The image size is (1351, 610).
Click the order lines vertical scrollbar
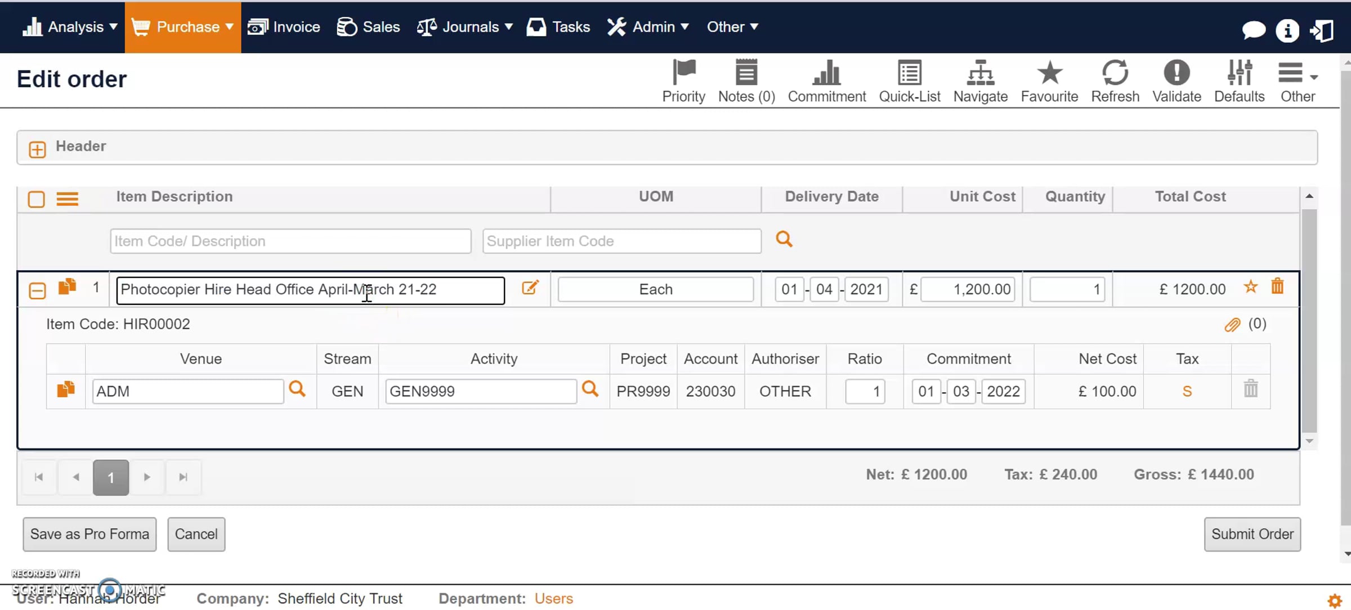pyautogui.click(x=1309, y=318)
